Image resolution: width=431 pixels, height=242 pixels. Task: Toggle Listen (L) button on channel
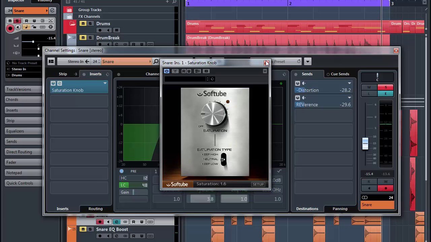pyautogui.click(x=369, y=94)
